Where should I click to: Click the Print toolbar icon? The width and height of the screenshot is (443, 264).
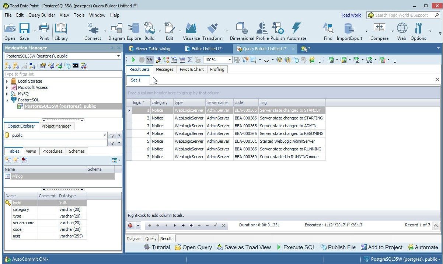44,31
